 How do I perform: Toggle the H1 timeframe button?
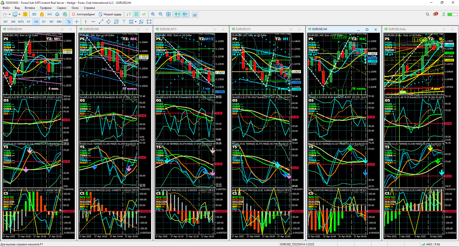[29, 22]
